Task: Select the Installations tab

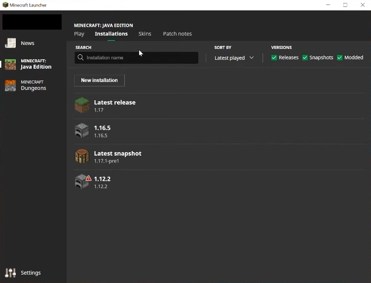Action: [x=111, y=34]
